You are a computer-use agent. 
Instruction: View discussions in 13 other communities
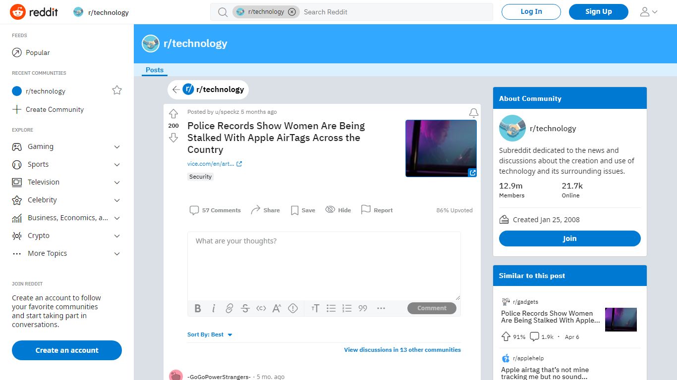click(x=402, y=350)
